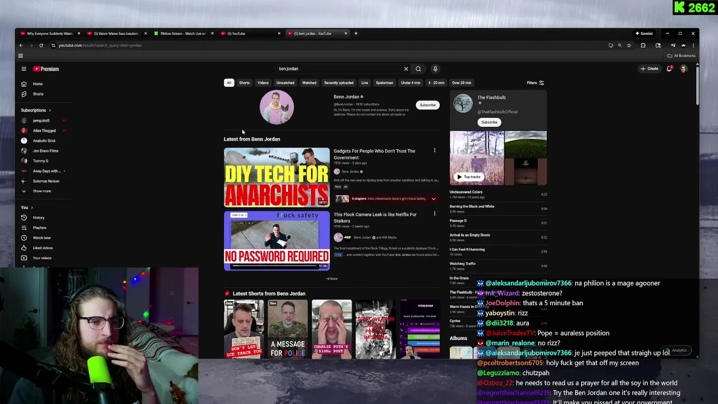Viewport: 718px width, 404px height.
Task: Click the YouTube Premium logo
Action: tap(46, 69)
